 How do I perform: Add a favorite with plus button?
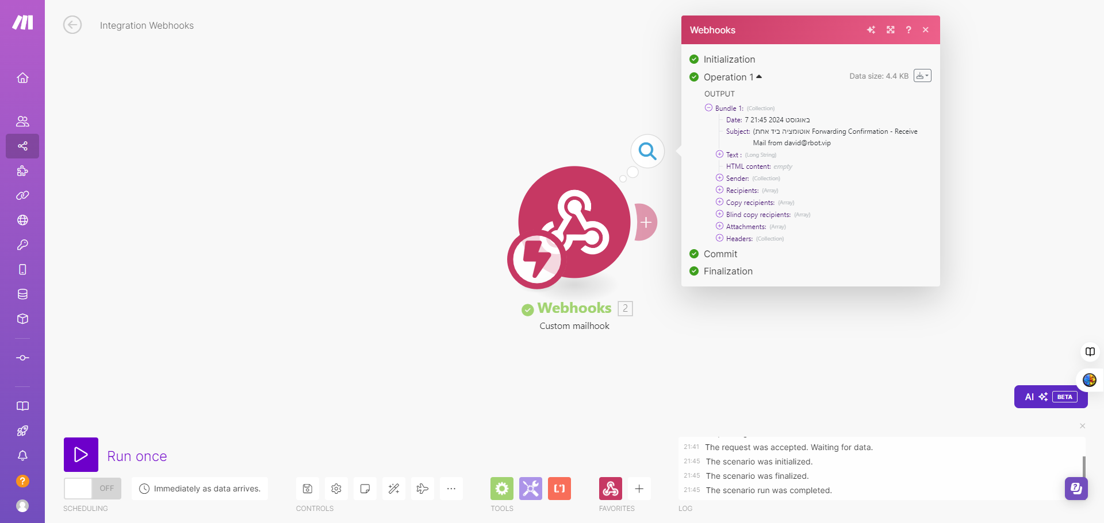click(x=639, y=489)
